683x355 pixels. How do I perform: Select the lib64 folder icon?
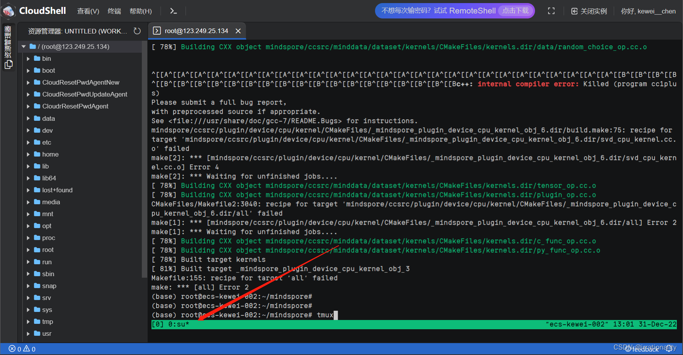point(37,178)
